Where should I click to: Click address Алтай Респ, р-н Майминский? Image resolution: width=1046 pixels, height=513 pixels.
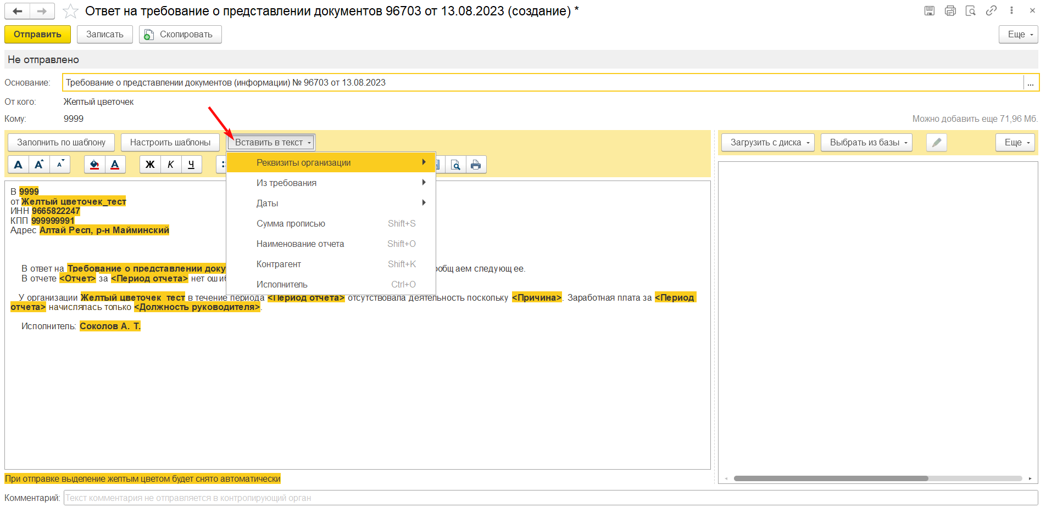[104, 230]
